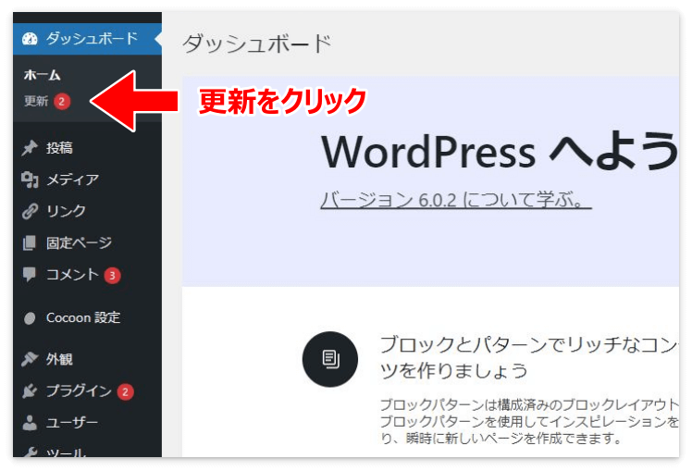Click the Dashboard gauge icon in sidebar
The image size is (692, 471).
[30, 39]
